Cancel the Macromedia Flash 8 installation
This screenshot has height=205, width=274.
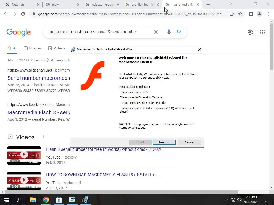click(x=189, y=142)
